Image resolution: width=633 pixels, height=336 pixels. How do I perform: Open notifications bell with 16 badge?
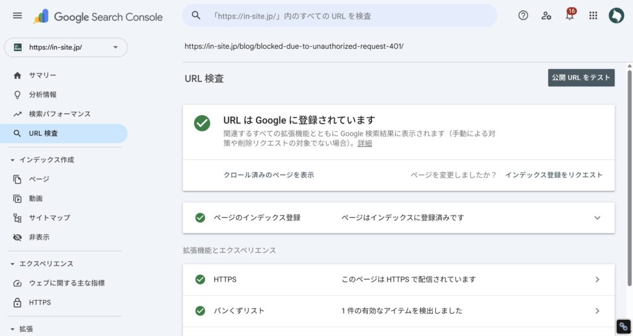(570, 15)
